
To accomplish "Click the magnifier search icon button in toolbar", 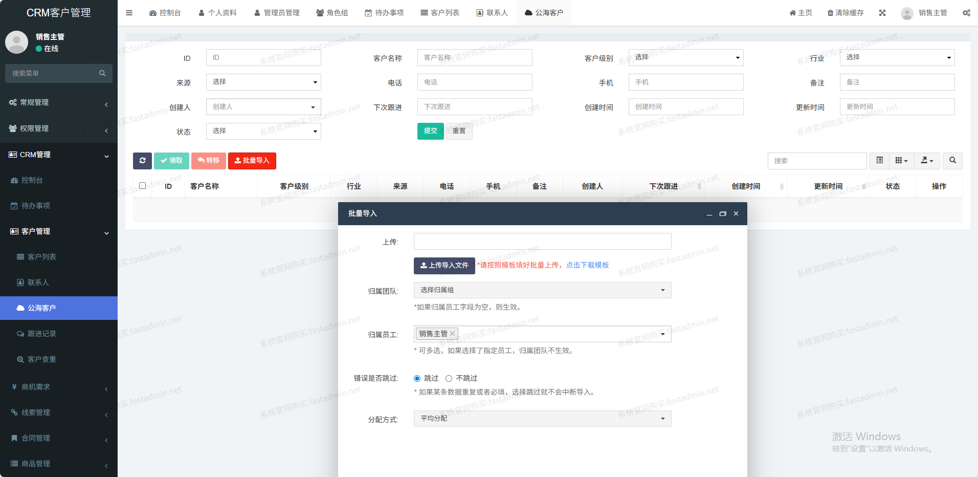I will 952,161.
